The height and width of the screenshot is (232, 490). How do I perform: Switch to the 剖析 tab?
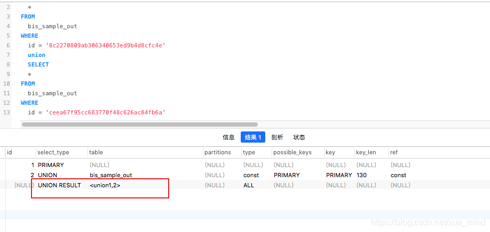coord(277,137)
